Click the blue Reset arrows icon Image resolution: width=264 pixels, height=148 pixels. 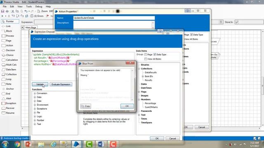pyautogui.click(x=26, y=16)
